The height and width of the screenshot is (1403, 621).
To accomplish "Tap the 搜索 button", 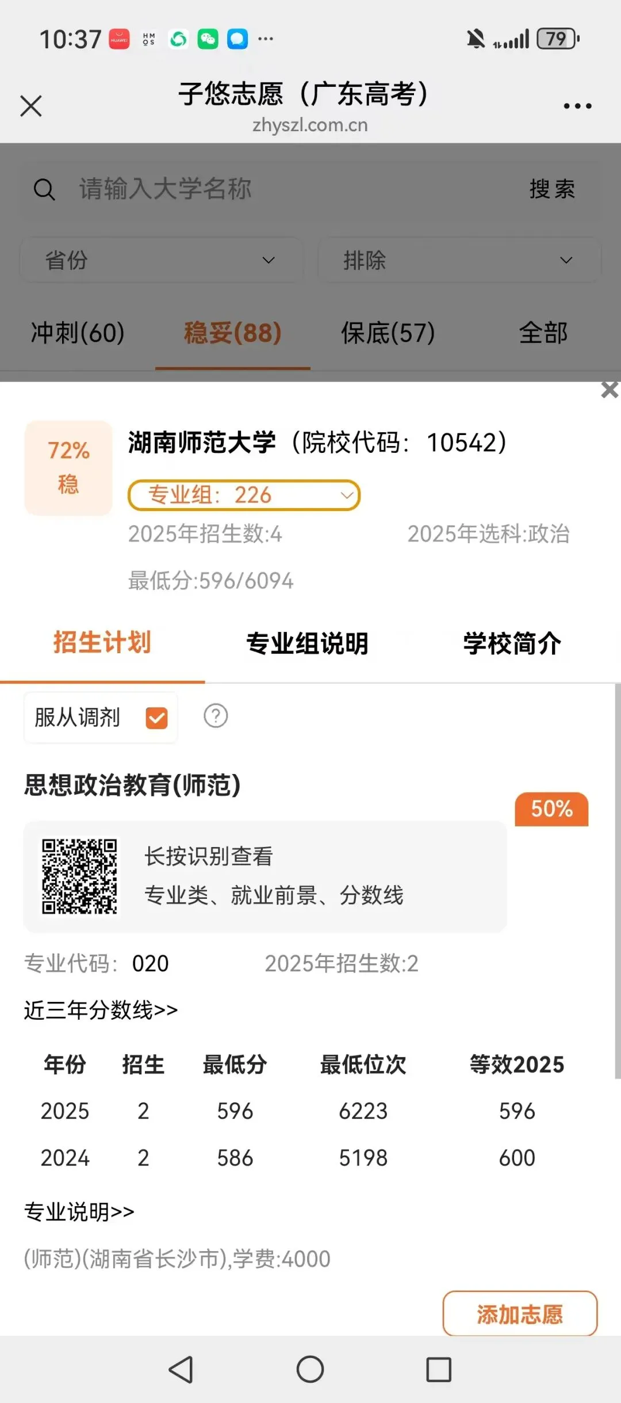I will (x=552, y=189).
